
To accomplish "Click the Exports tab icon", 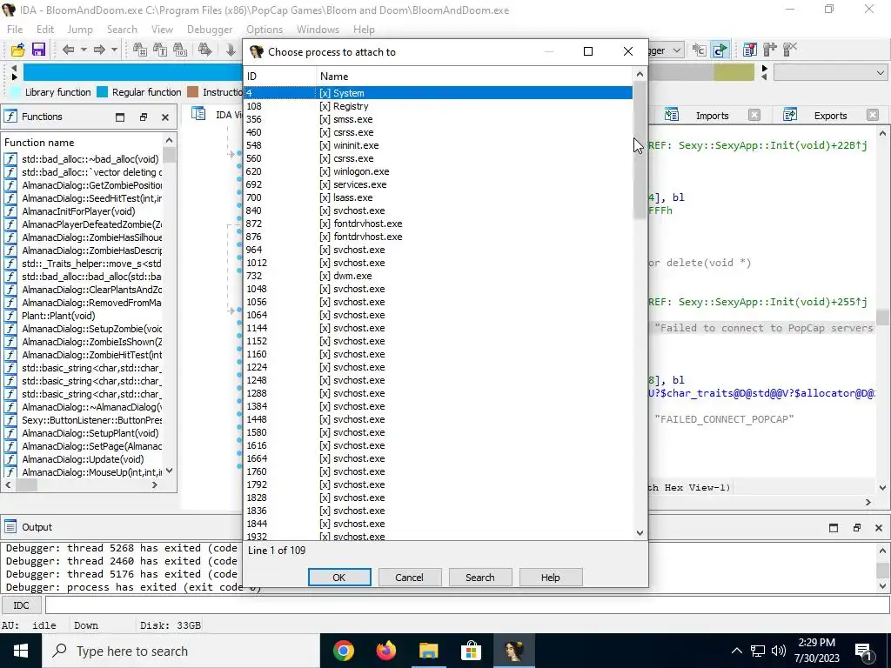I will (x=790, y=115).
